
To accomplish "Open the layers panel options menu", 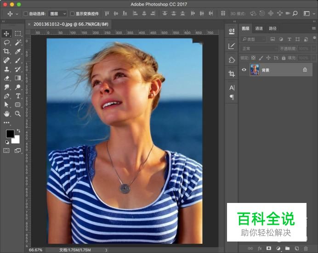I will click(x=313, y=28).
